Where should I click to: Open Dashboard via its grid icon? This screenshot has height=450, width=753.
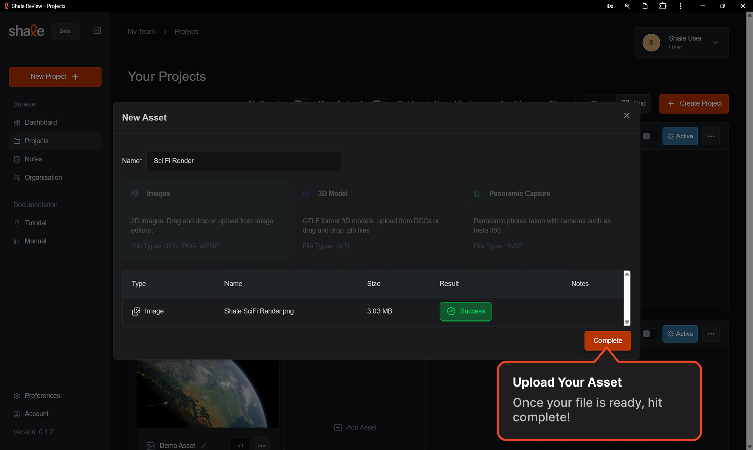point(17,123)
